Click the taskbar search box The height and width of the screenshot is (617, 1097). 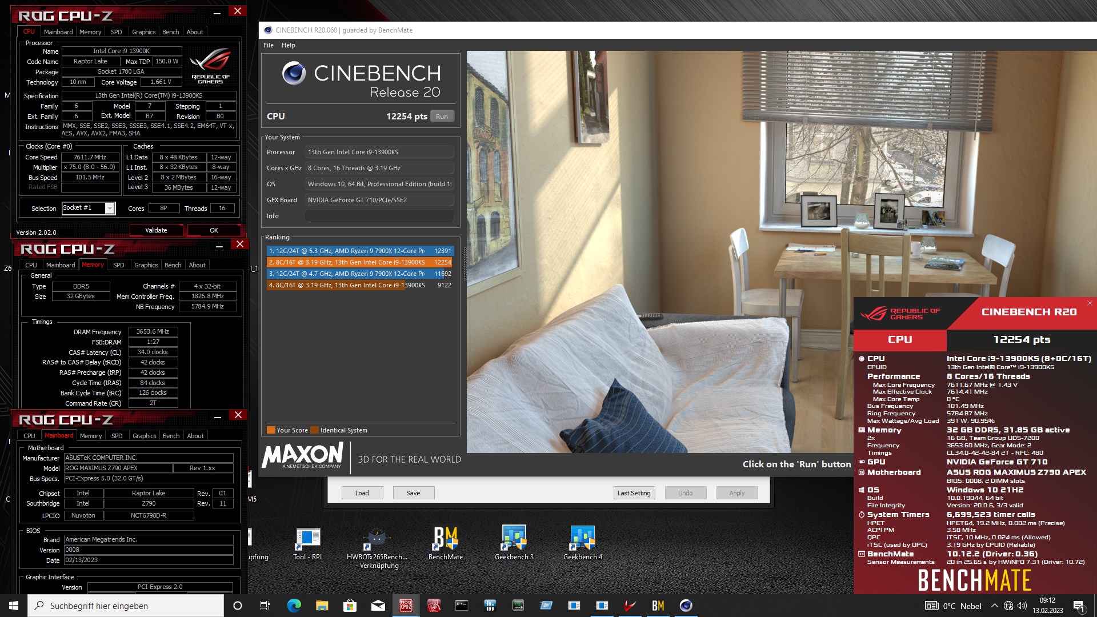126,606
